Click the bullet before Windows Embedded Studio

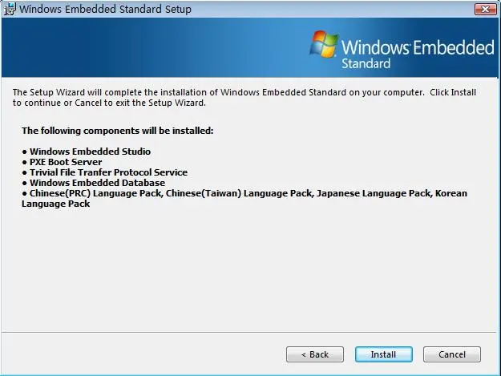coord(24,152)
